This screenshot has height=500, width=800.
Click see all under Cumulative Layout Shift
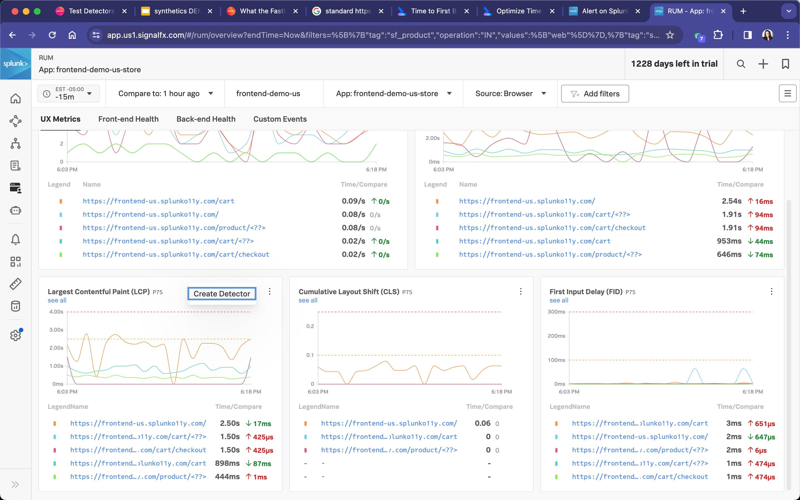coord(308,300)
